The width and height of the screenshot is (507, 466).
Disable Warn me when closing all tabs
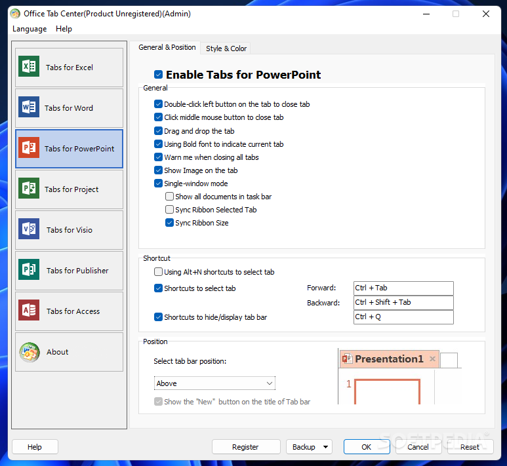(x=158, y=157)
